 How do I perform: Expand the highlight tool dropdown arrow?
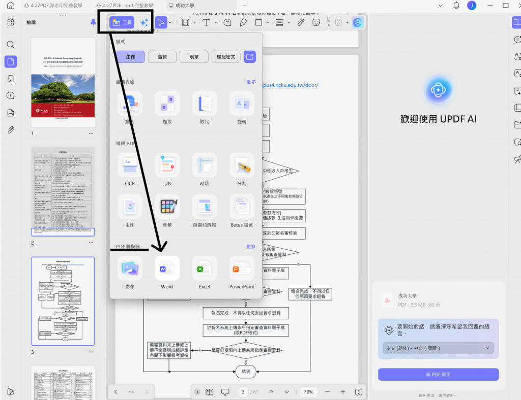pyautogui.click(x=194, y=22)
